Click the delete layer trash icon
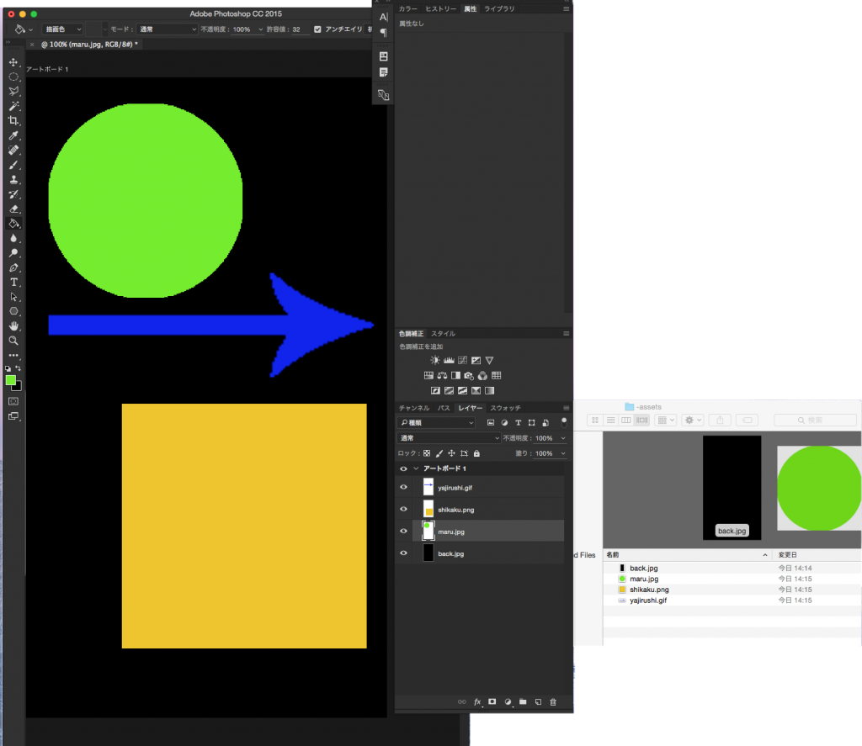This screenshot has width=862, height=746. (x=553, y=701)
